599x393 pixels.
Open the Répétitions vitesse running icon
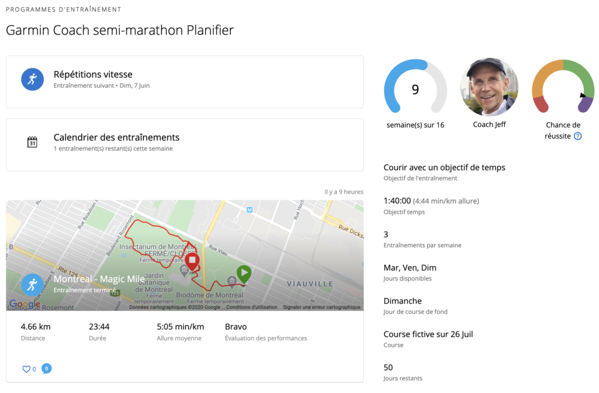(x=33, y=80)
